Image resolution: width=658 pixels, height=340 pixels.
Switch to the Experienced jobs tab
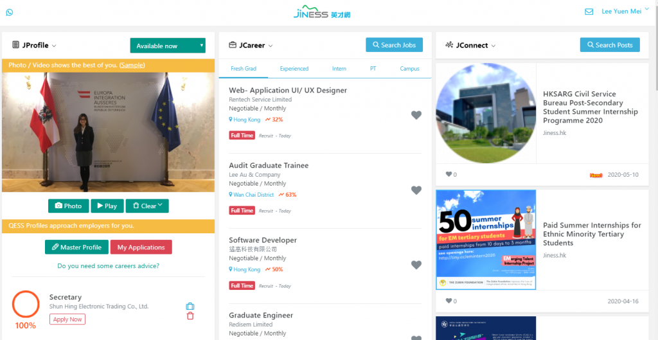[x=294, y=68]
